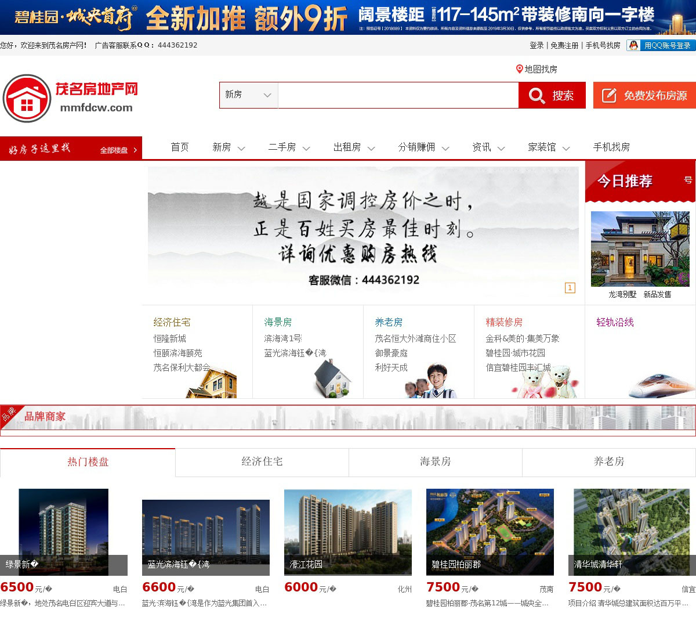This screenshot has height=617, width=696.
Task: Click the red 搜索 button
Action: point(552,95)
